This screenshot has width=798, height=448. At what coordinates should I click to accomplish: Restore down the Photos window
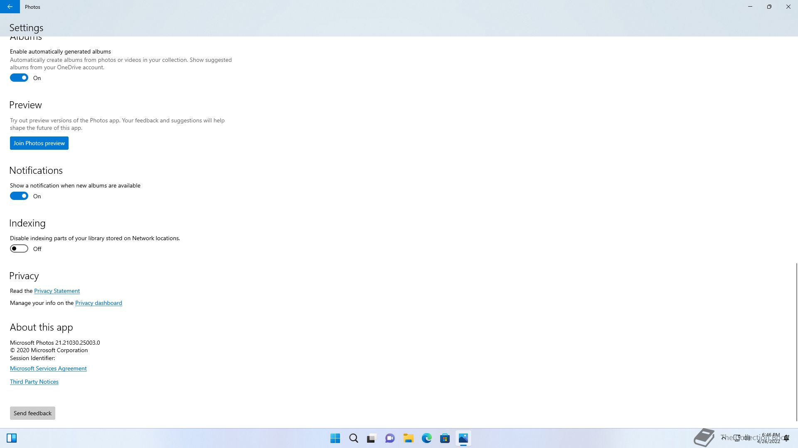click(x=769, y=7)
